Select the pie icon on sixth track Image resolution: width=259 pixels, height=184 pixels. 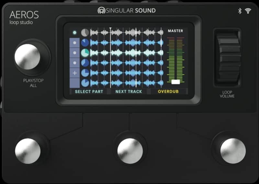point(85,83)
